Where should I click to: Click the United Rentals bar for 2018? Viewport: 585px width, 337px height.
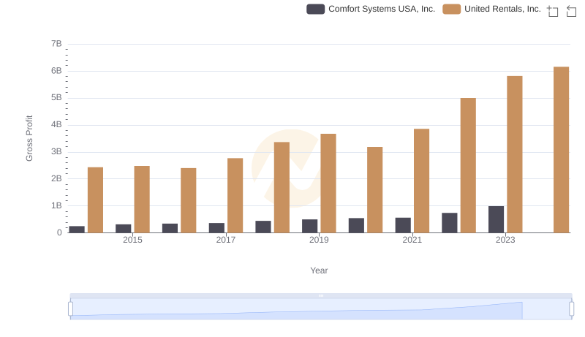pos(282,187)
